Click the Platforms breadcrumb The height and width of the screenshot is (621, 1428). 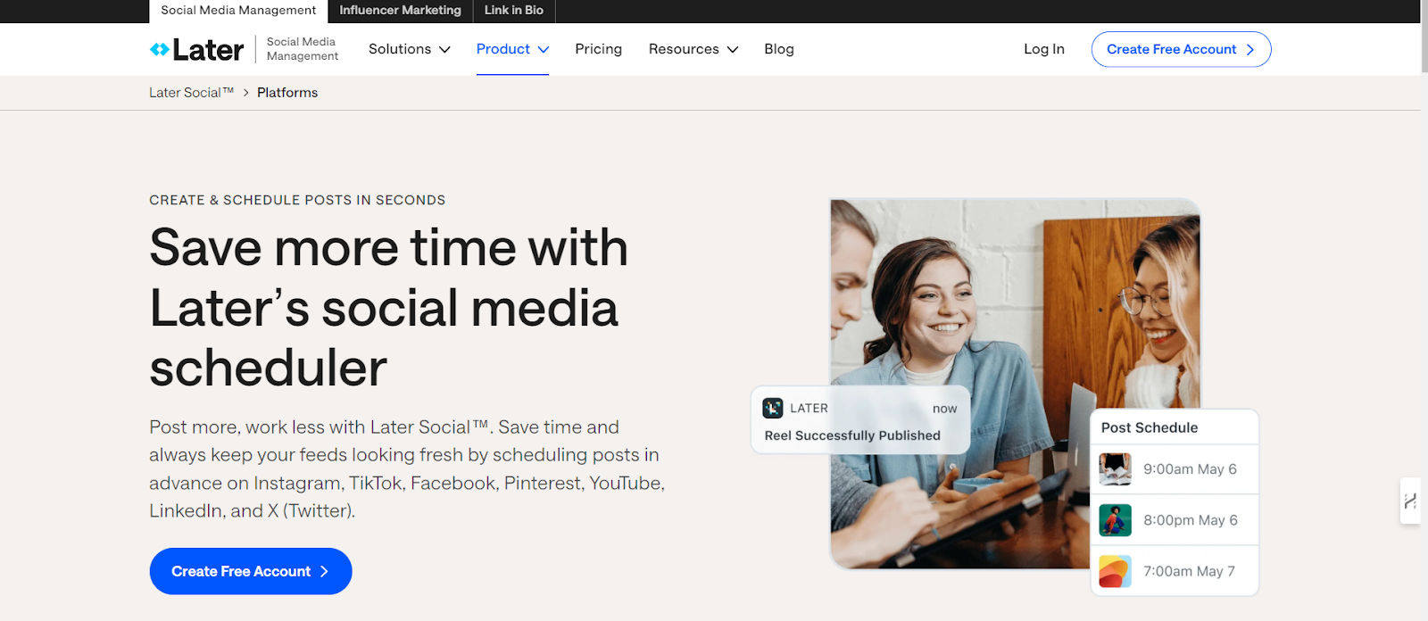pyautogui.click(x=287, y=93)
